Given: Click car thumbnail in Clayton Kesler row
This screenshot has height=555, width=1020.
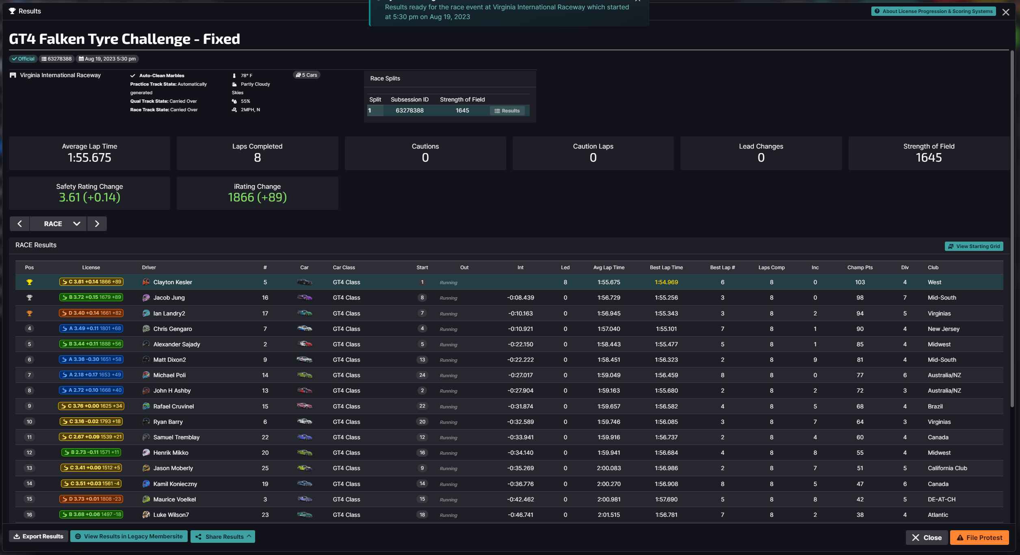Looking at the screenshot, I should pyautogui.click(x=304, y=282).
